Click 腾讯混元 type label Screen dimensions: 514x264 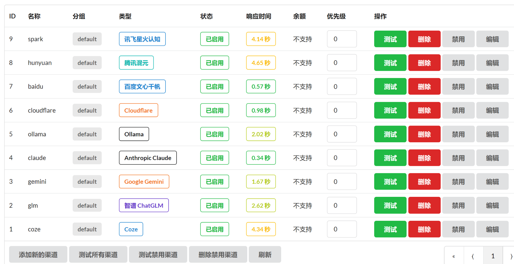[x=136, y=63]
